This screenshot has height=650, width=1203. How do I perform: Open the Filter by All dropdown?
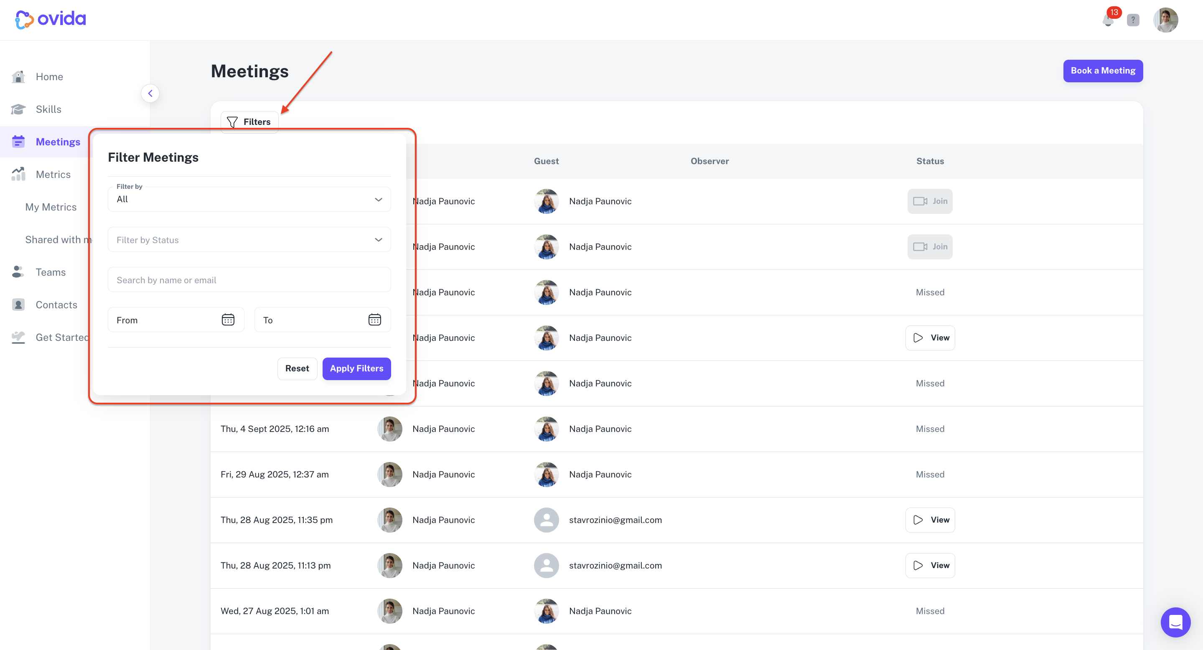click(x=249, y=199)
